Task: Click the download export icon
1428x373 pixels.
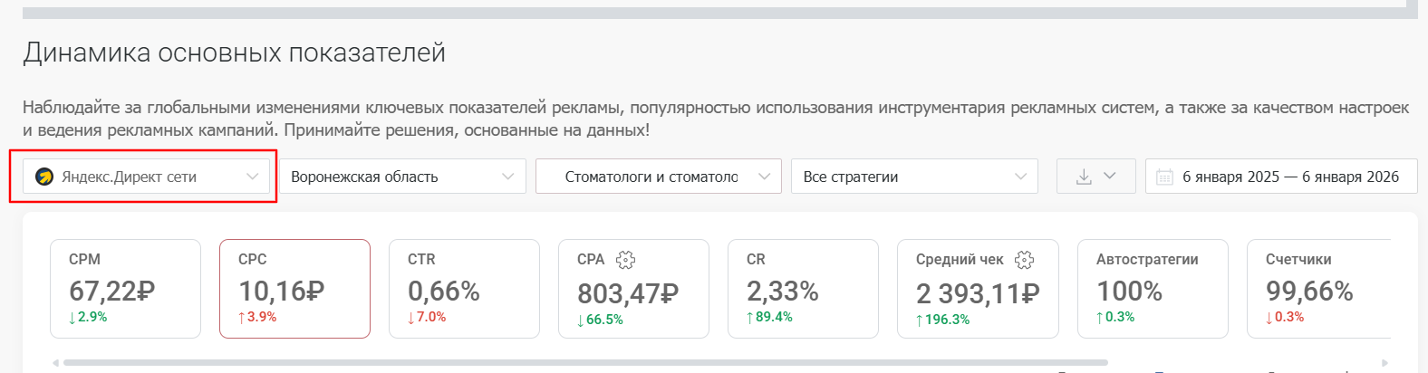Action: pyautogui.click(x=1084, y=177)
